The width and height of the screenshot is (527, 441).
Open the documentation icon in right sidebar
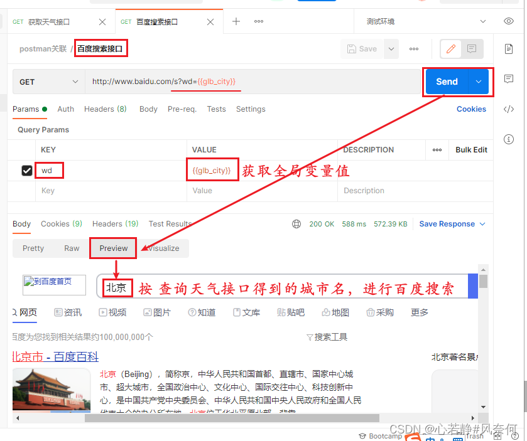(x=509, y=49)
